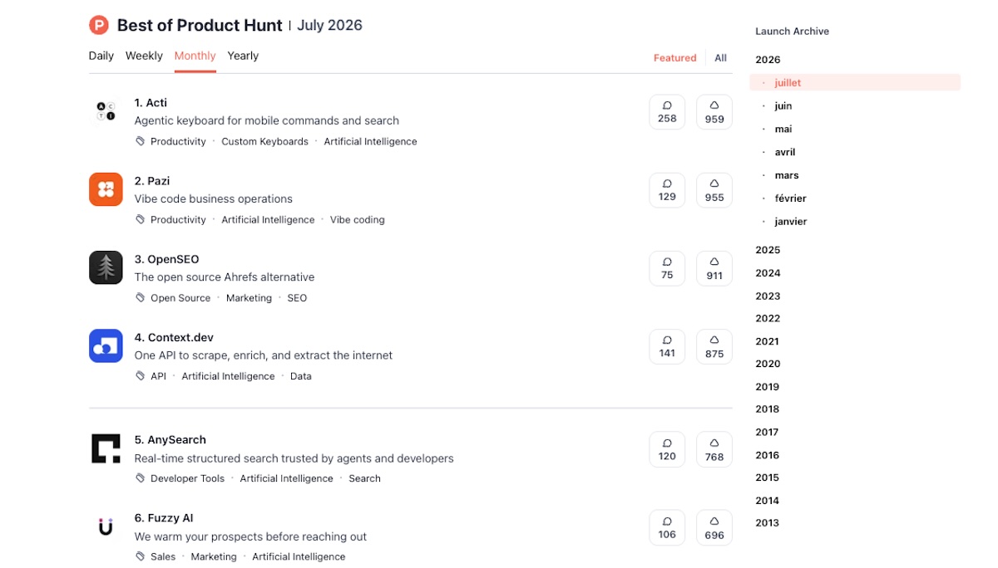Switch the list filter to All
Image resolution: width=998 pixels, height=568 pixels.
(x=720, y=58)
